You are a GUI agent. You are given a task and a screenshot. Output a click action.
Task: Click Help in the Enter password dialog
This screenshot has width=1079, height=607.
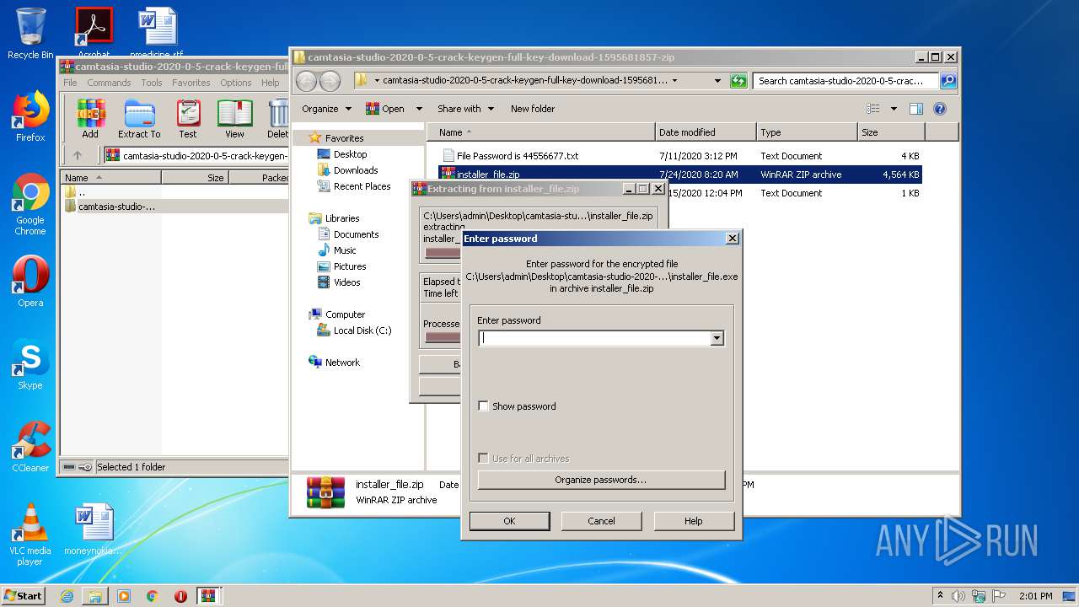(694, 521)
